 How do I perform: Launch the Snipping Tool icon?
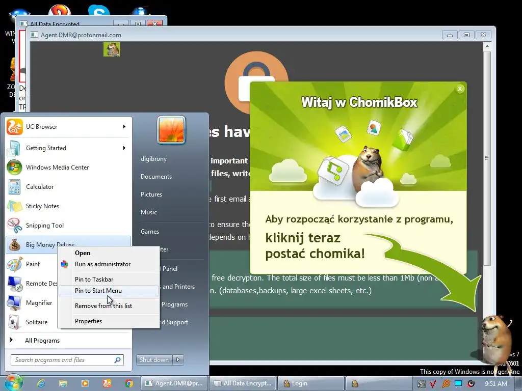point(14,226)
